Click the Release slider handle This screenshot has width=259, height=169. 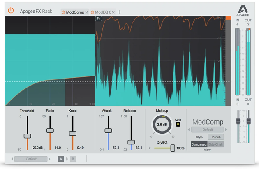[131, 142]
